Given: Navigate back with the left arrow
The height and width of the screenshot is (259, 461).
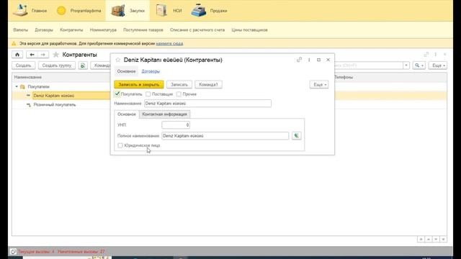Looking at the screenshot, I should coord(32,55).
